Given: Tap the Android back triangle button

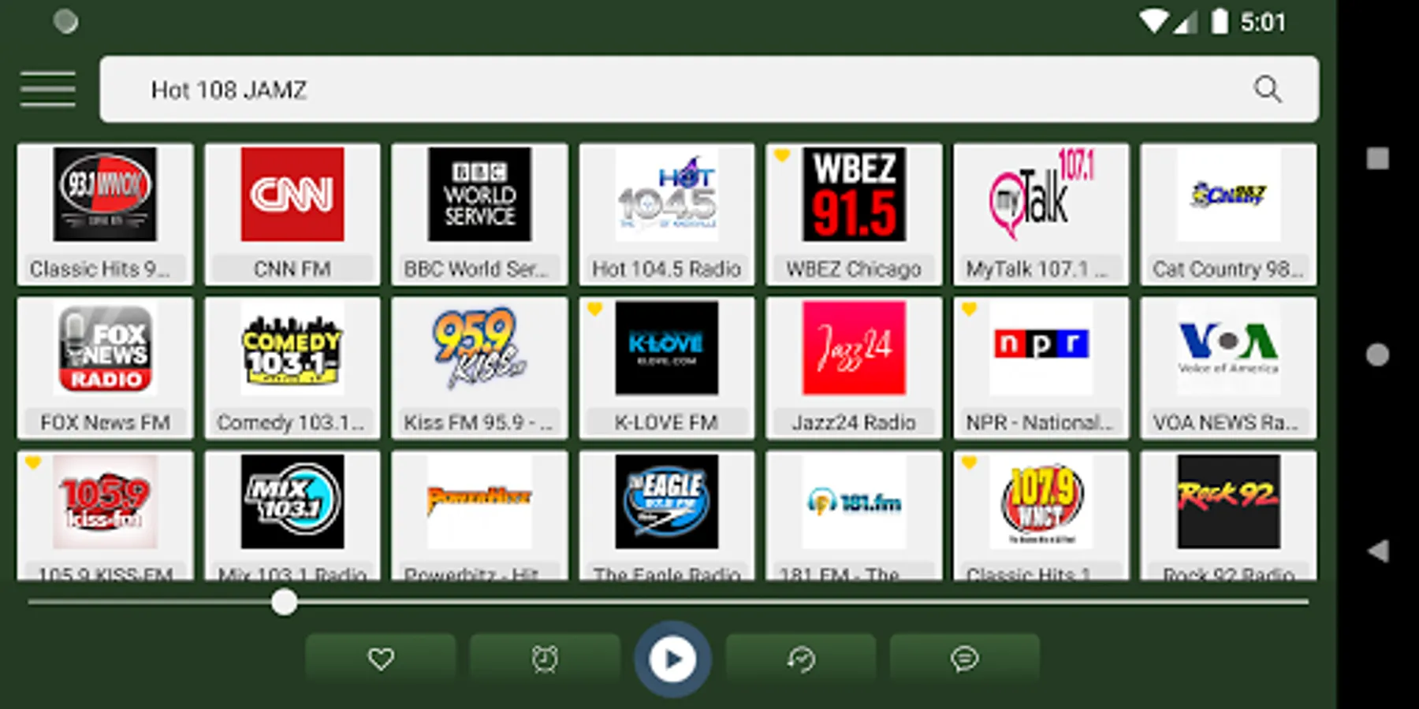Looking at the screenshot, I should point(1377,551).
